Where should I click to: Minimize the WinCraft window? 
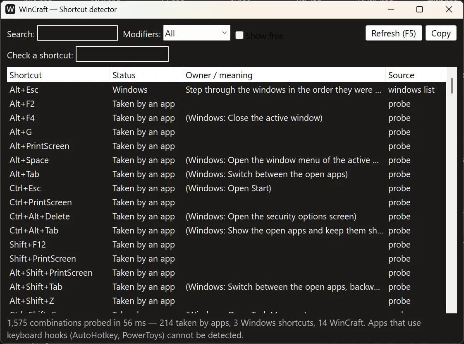(x=391, y=10)
